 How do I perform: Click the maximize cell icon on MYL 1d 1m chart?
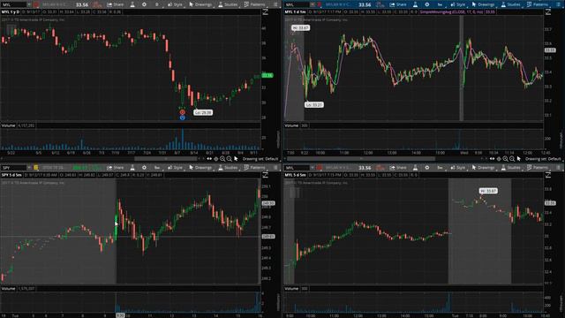[548, 11]
